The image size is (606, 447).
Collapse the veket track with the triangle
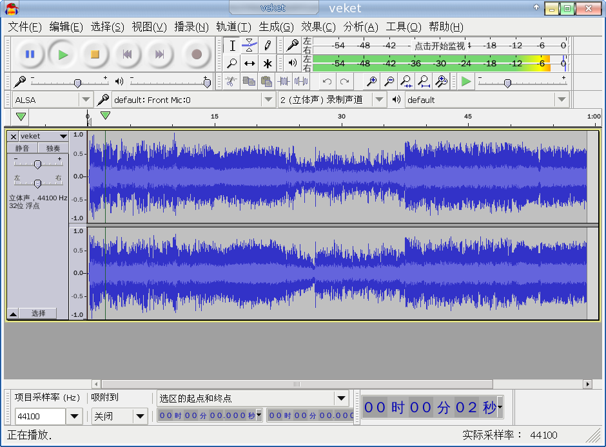click(x=13, y=314)
